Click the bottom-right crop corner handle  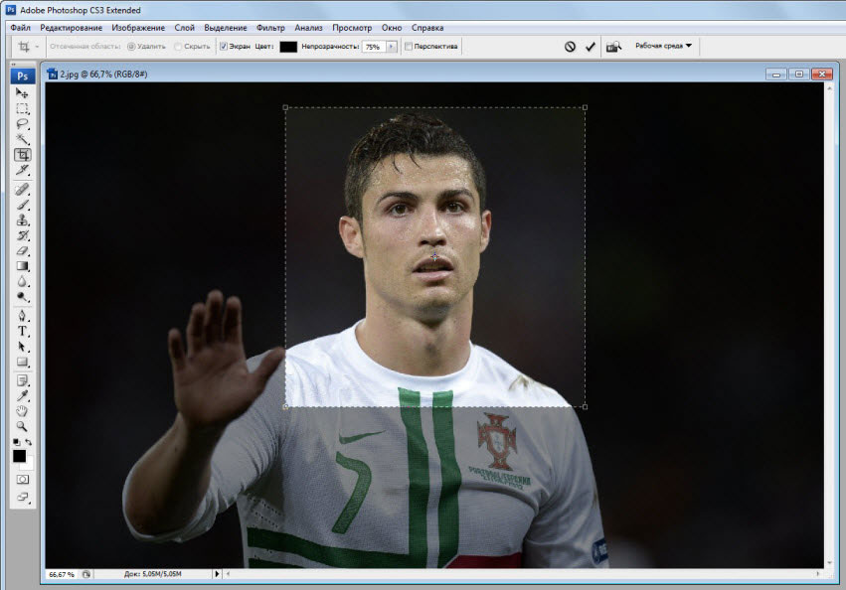tap(585, 406)
